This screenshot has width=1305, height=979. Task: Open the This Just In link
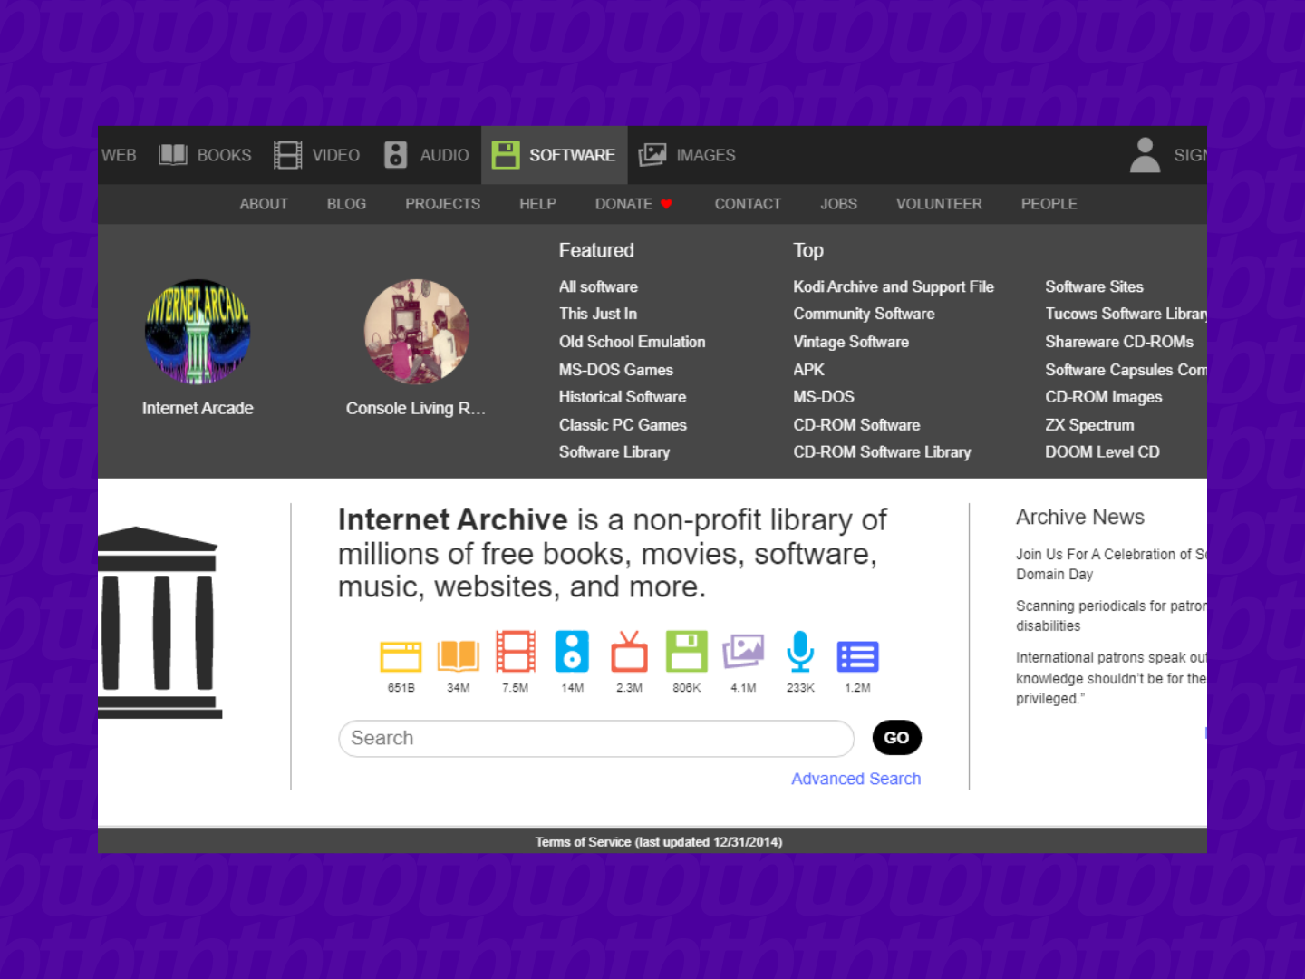[598, 314]
